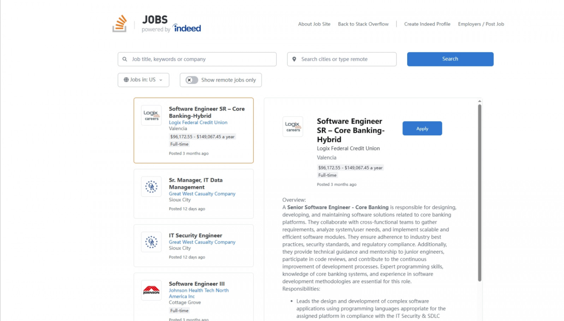The image size is (564, 321).
Task: Toggle Show remote jobs only switch
Action: (x=192, y=80)
